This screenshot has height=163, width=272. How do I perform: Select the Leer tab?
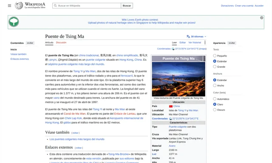[174, 42]
